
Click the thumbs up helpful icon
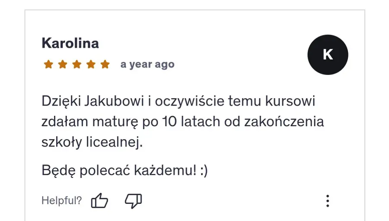coord(99,200)
